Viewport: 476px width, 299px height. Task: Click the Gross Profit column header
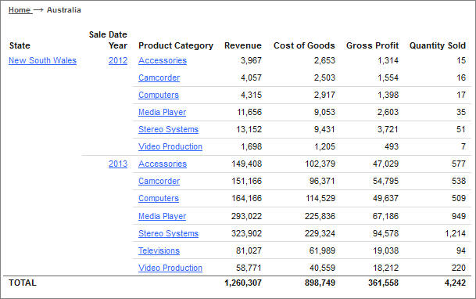372,45
